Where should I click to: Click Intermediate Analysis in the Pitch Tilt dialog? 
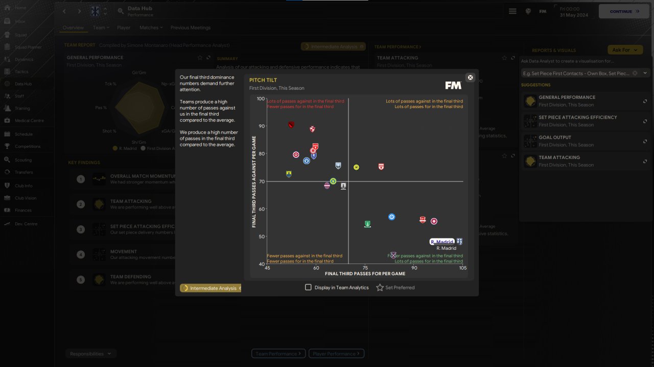pos(211,288)
